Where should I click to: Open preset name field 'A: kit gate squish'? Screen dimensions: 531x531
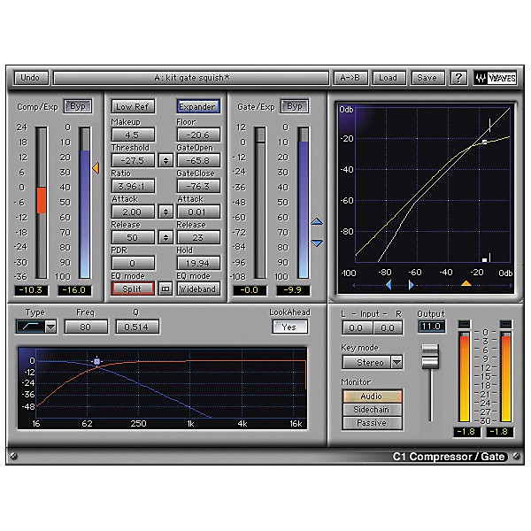click(x=191, y=78)
